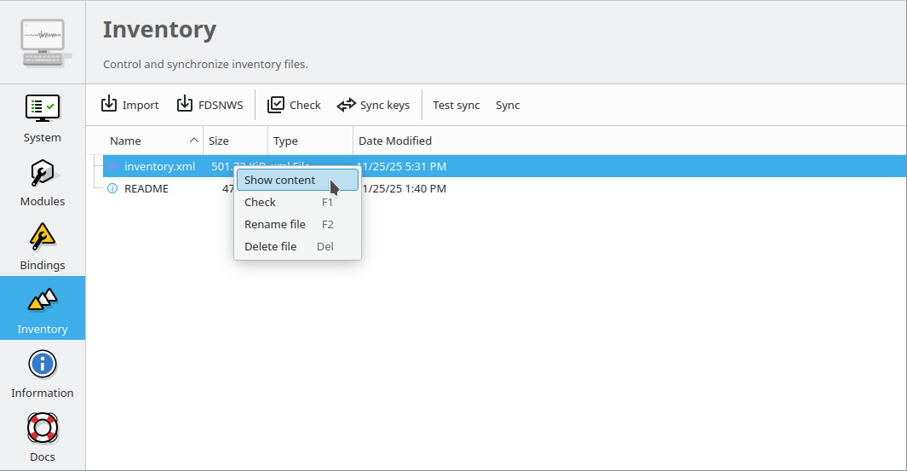Go to the Bindings panel icon
The image size is (907, 471).
[x=42, y=238]
